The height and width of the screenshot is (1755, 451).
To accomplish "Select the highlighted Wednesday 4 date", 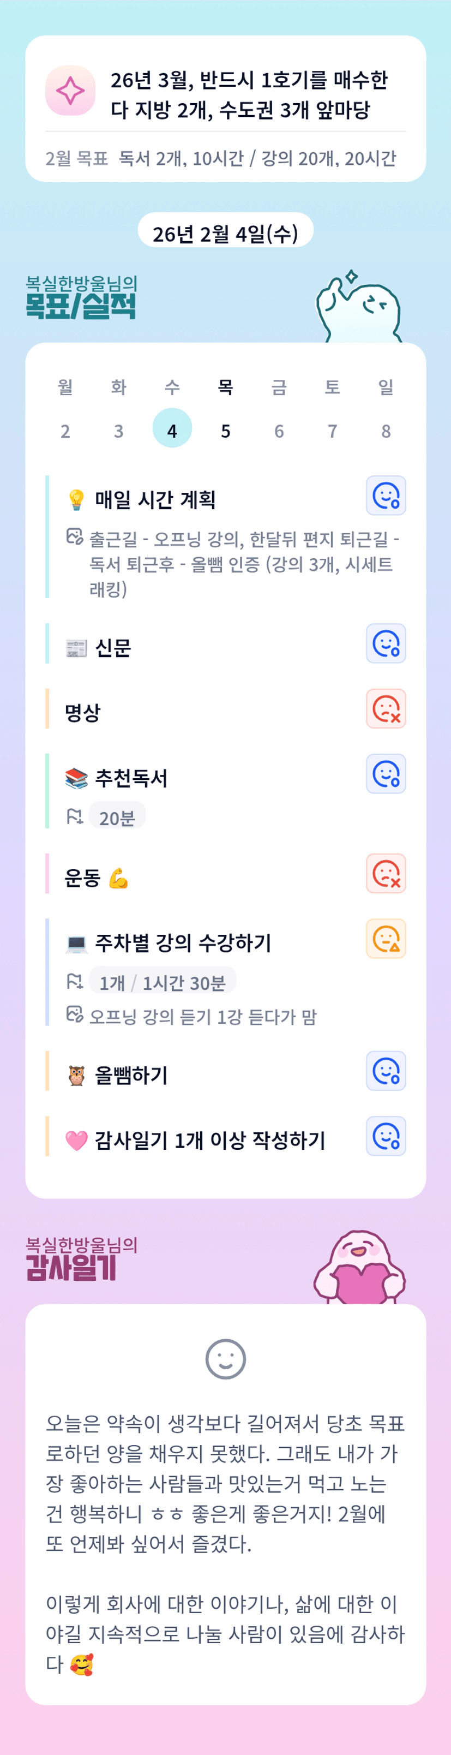I will 172,431.
